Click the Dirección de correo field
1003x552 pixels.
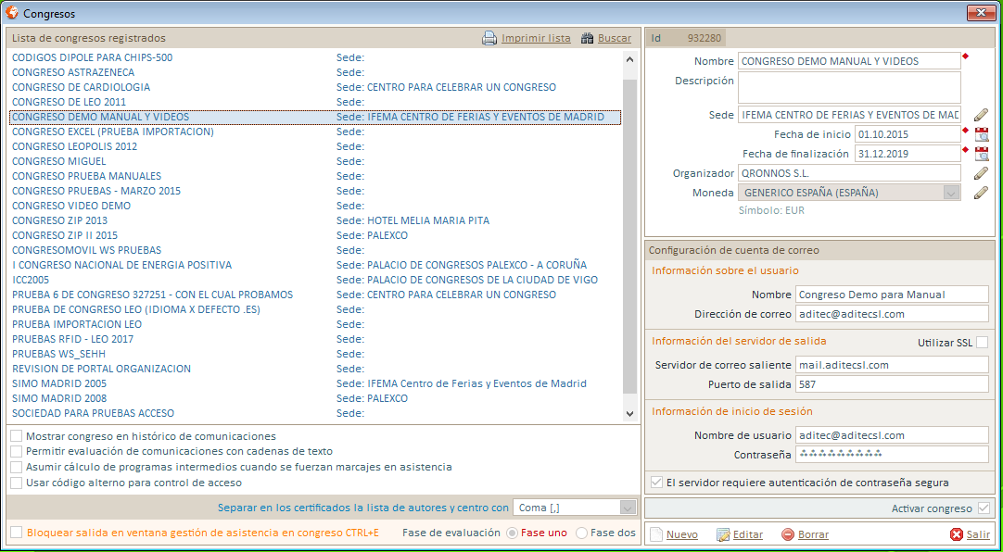892,314
